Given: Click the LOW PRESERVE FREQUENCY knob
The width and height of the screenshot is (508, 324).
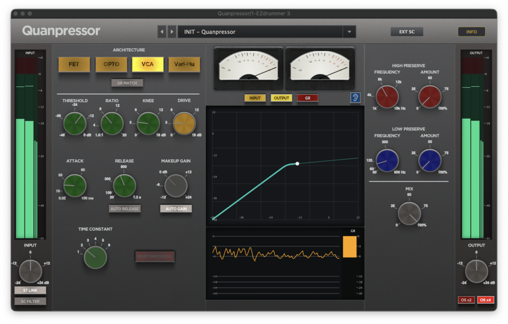Looking at the screenshot, I should pos(387,161).
